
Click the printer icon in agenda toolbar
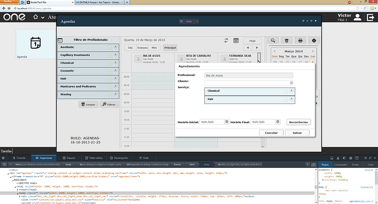tap(300, 40)
